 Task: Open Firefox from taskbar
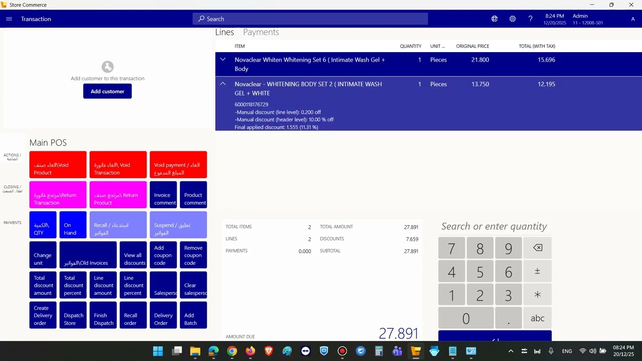point(250,351)
